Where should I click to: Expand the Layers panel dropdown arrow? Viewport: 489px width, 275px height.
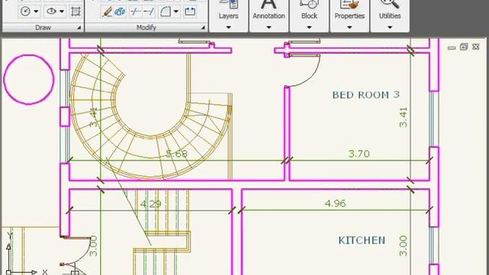tap(228, 27)
